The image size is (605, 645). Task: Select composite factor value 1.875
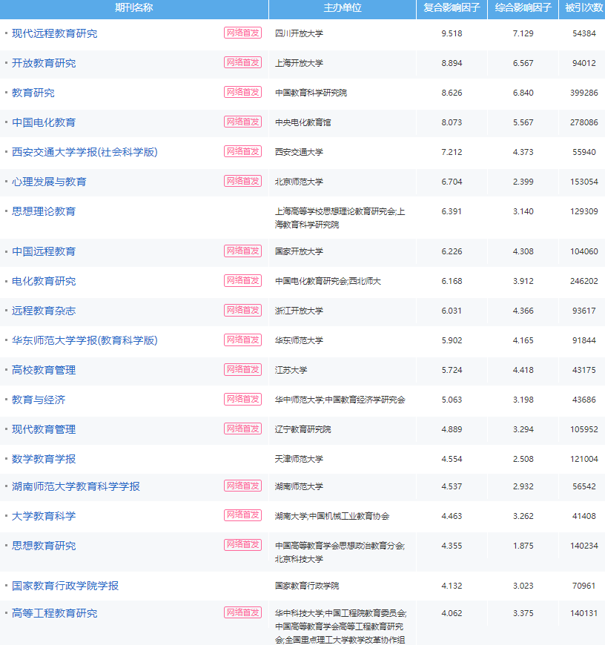[x=523, y=546]
